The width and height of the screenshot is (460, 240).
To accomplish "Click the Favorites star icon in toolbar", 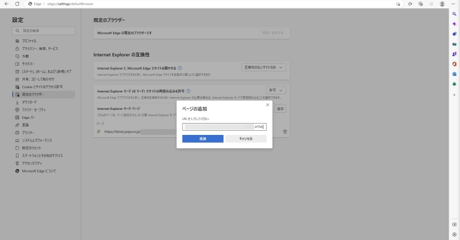I will [x=410, y=4].
